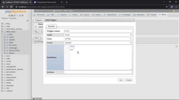Viewport: 179px width, 100px height.
Task: Switch to the SQL tab
Action: pos(51,15)
